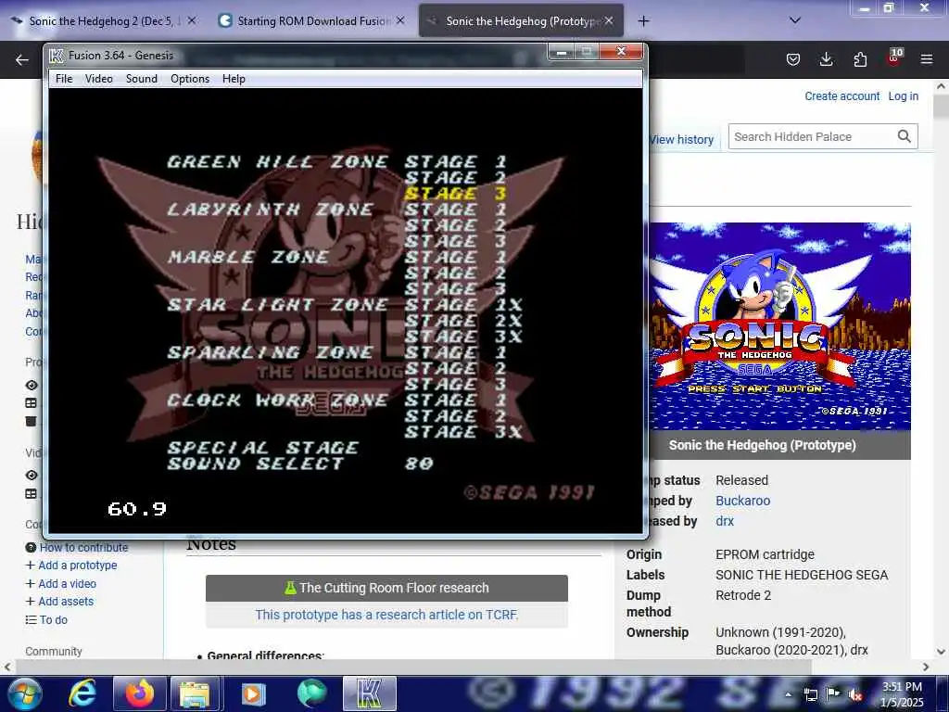Show hidden system tray icons
Viewport: 949px width, 712px height.
click(788, 694)
